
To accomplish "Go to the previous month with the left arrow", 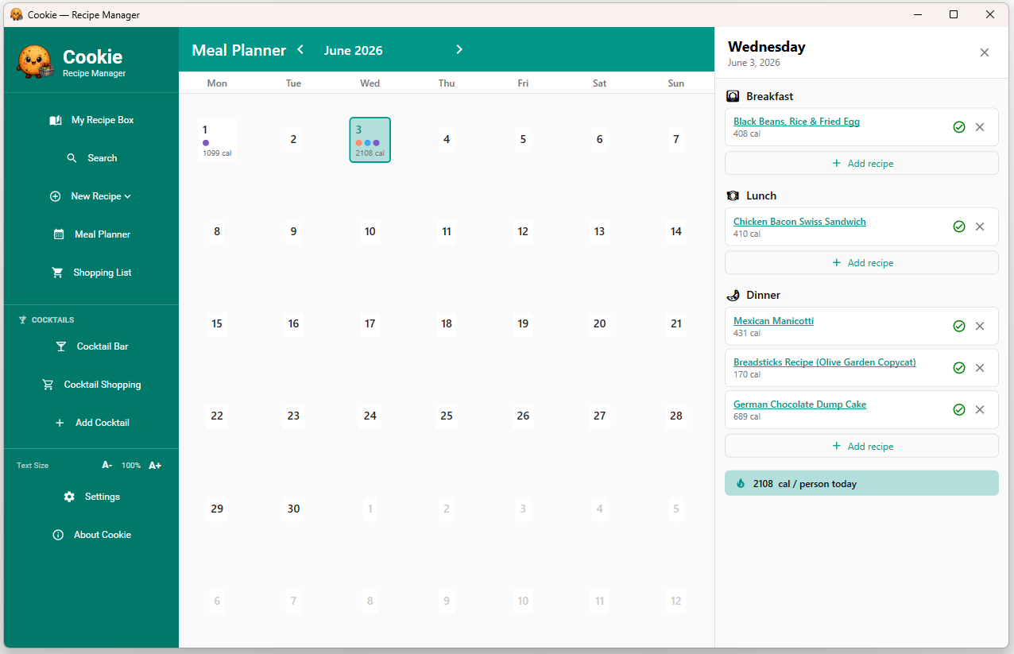I will pos(300,49).
